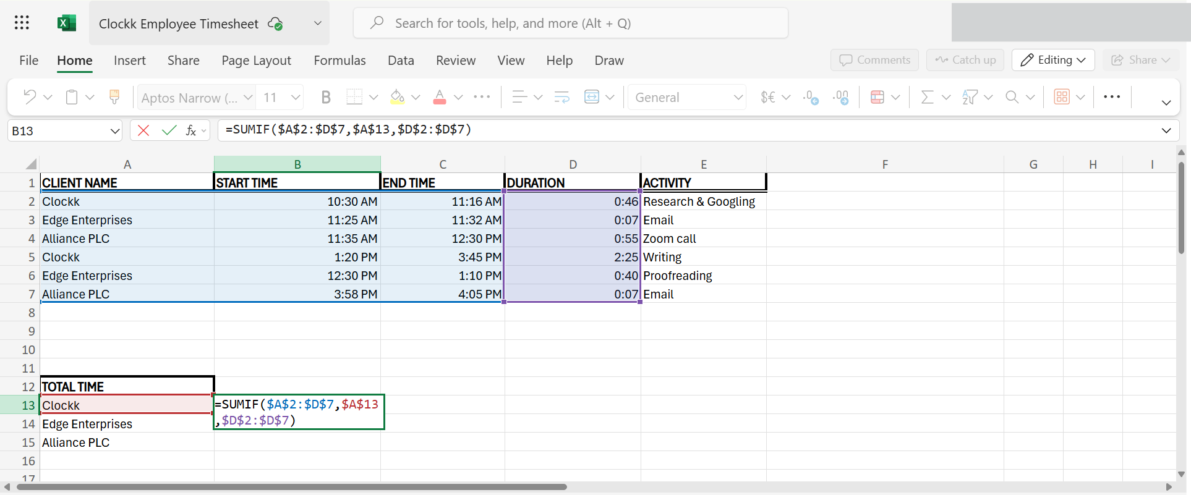Open the Draw tab

tap(609, 61)
